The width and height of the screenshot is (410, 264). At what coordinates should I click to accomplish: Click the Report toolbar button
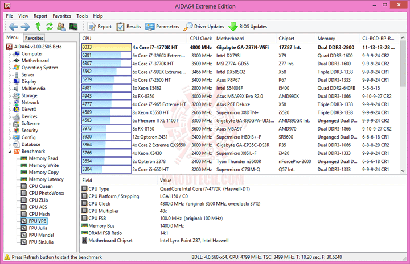(99, 27)
